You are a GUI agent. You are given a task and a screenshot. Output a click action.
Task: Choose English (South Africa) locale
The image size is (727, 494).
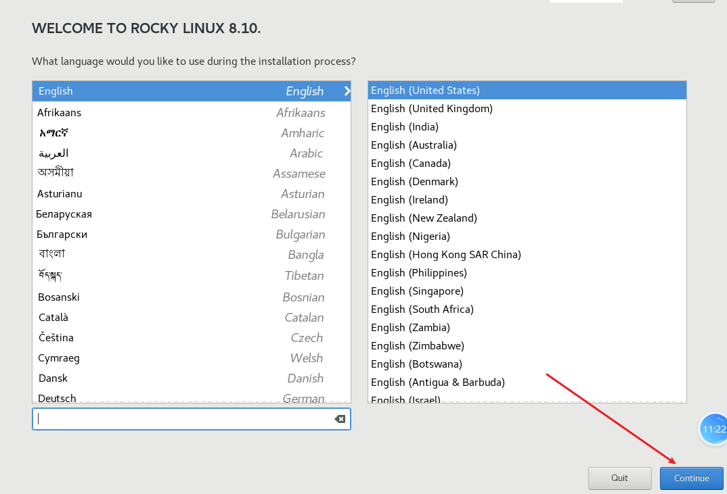[x=527, y=310]
